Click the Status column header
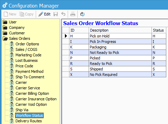Screen dimensions: 168x124 click(159, 30)
